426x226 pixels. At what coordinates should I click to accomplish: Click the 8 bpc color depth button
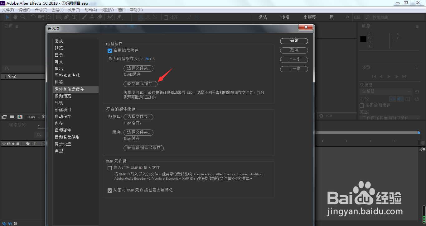[x=32, y=117]
